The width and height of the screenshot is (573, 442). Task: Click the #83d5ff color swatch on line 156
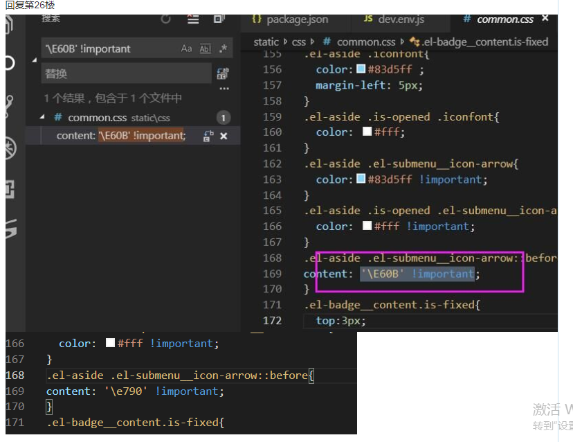tap(361, 69)
